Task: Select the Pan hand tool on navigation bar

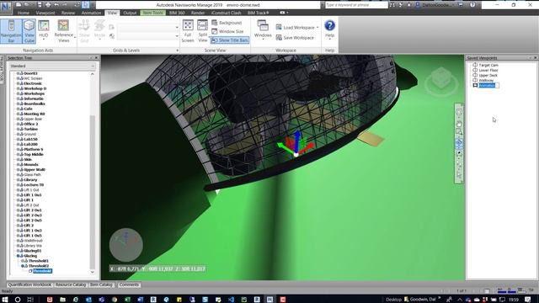Action: [x=459, y=124]
